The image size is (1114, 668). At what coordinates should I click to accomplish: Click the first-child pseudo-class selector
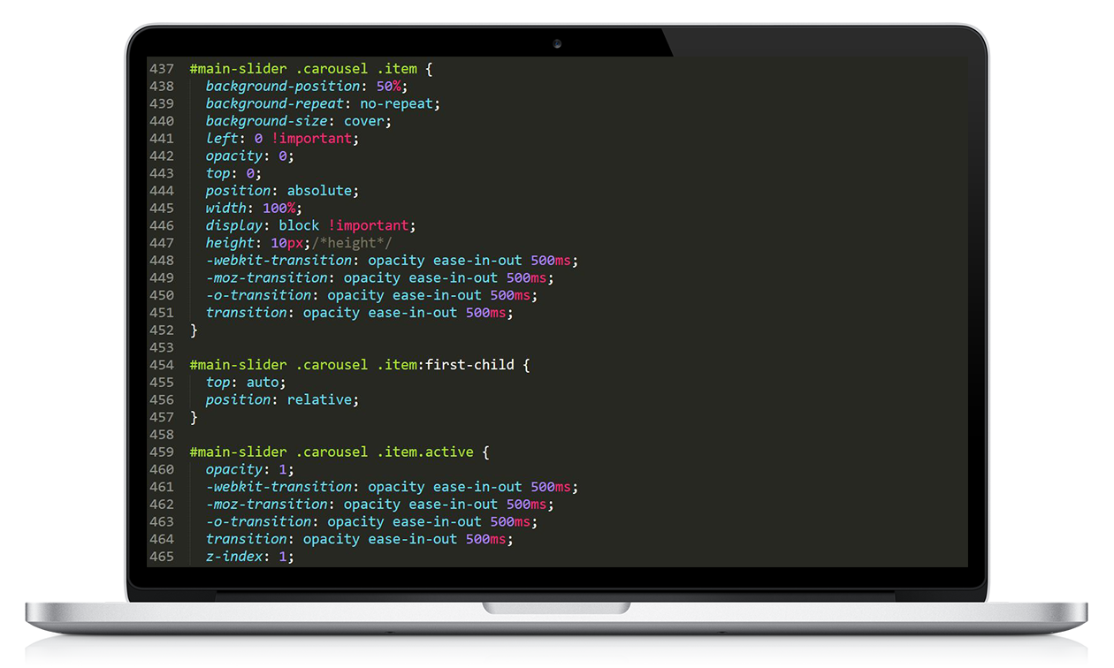point(469,365)
